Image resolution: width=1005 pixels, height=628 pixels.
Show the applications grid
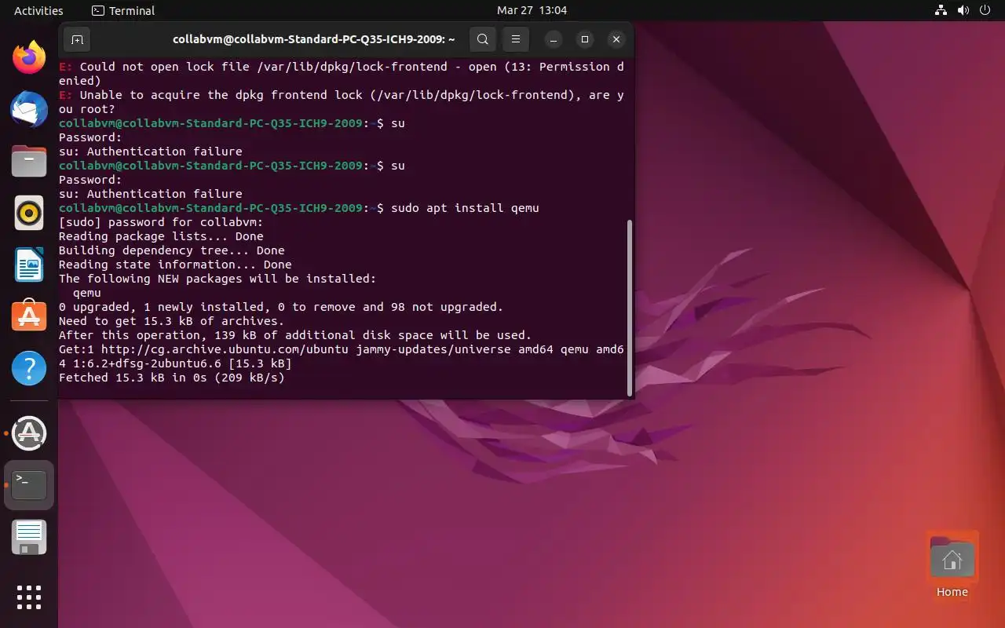[29, 597]
